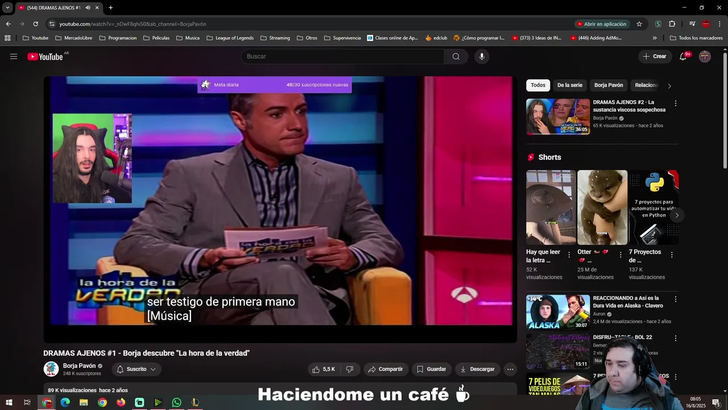Dislike the video with thumbs down
This screenshot has height=410, width=728.
(350, 369)
